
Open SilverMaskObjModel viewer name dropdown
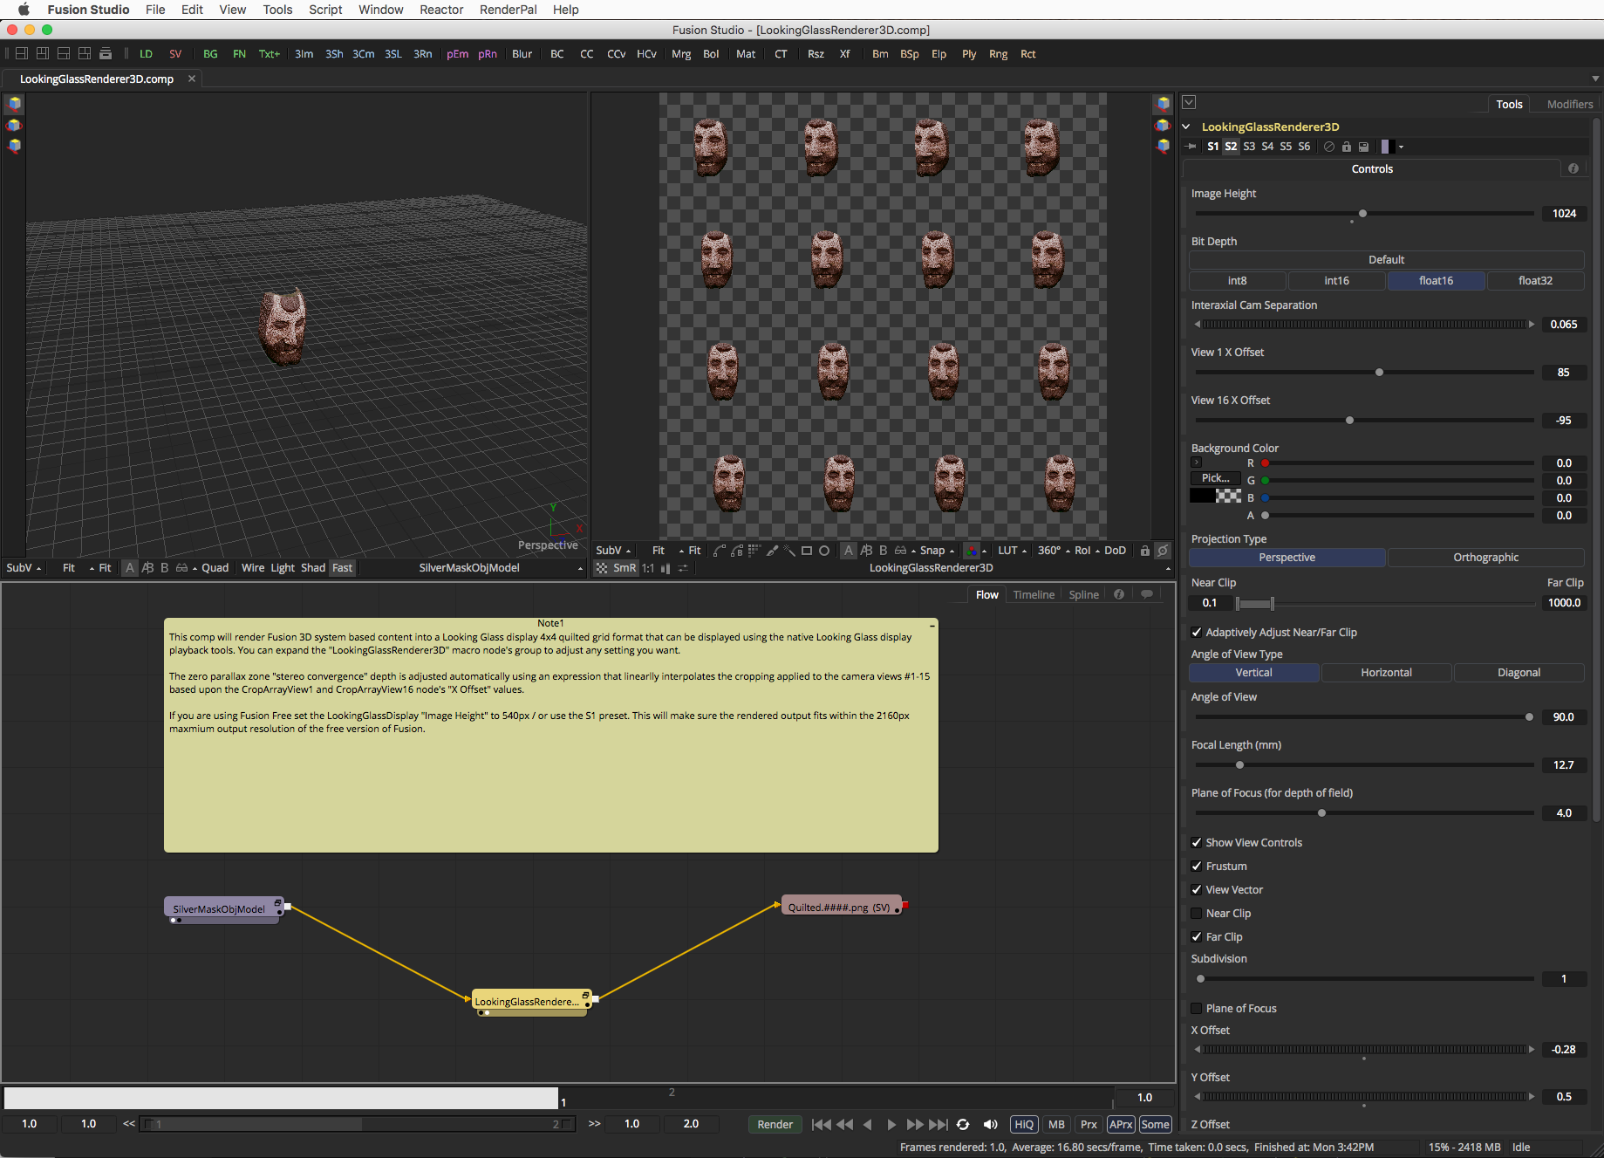point(580,568)
